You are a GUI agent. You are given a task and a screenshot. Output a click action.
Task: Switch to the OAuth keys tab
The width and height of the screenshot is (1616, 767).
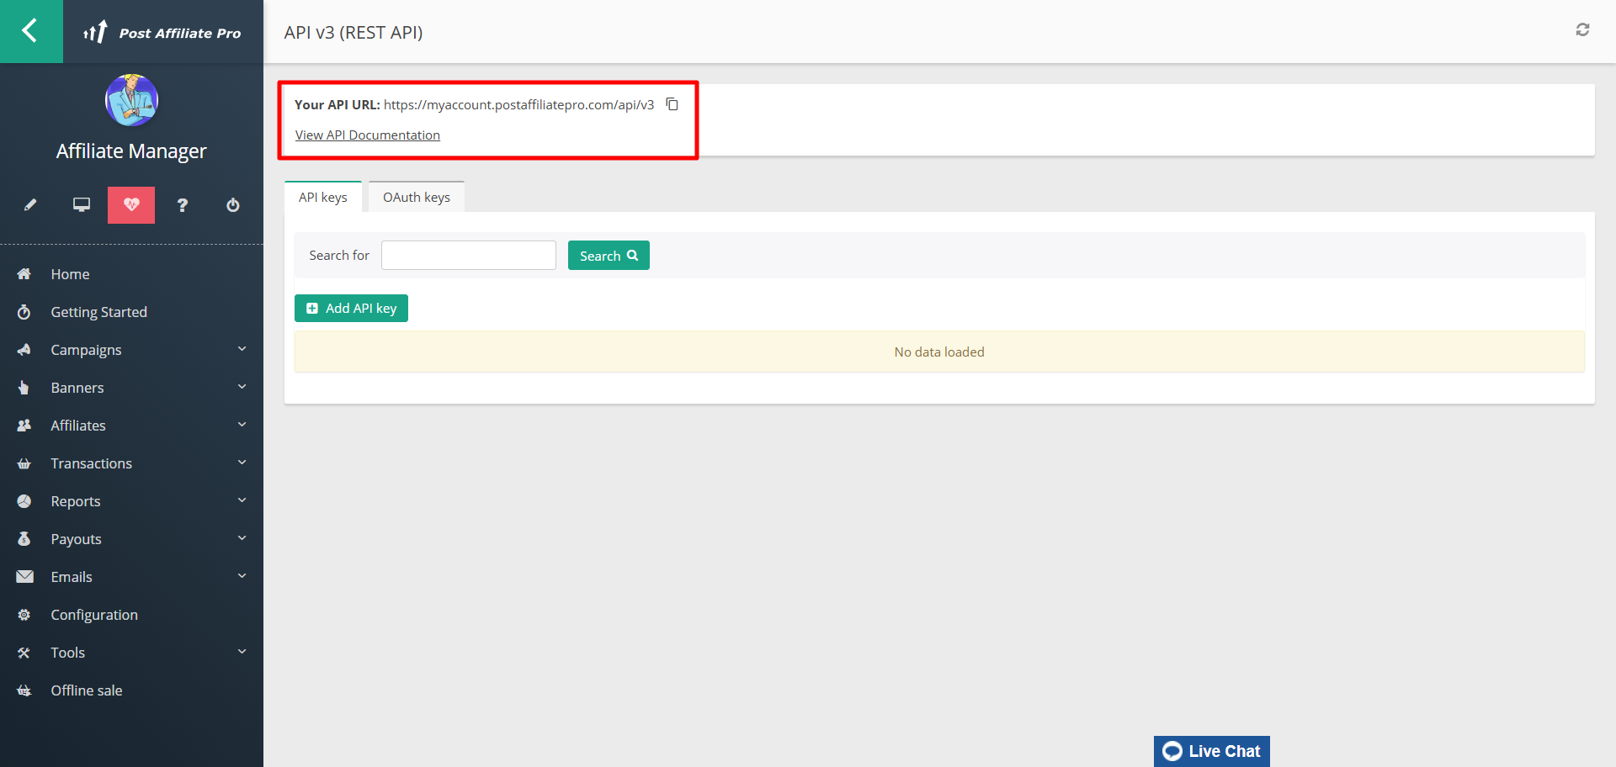[x=416, y=196]
